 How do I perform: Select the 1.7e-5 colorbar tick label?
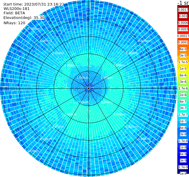click(183, 62)
